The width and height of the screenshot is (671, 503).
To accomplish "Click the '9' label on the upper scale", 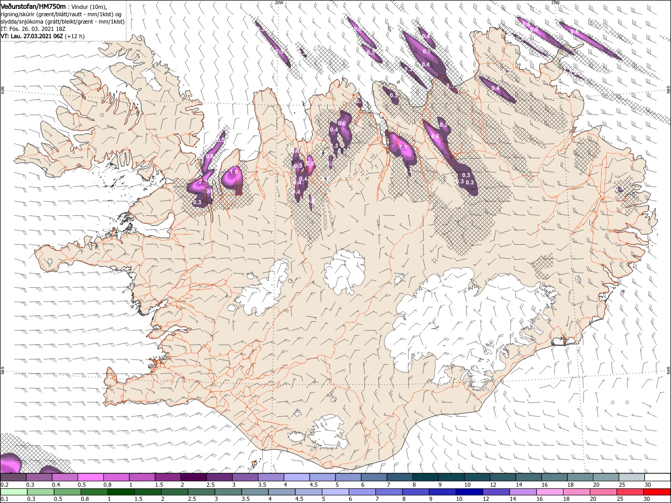I will 440,485.
